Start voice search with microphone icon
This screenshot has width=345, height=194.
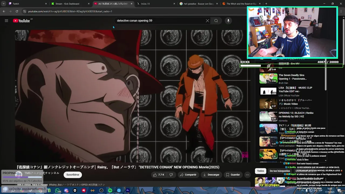click(x=228, y=21)
